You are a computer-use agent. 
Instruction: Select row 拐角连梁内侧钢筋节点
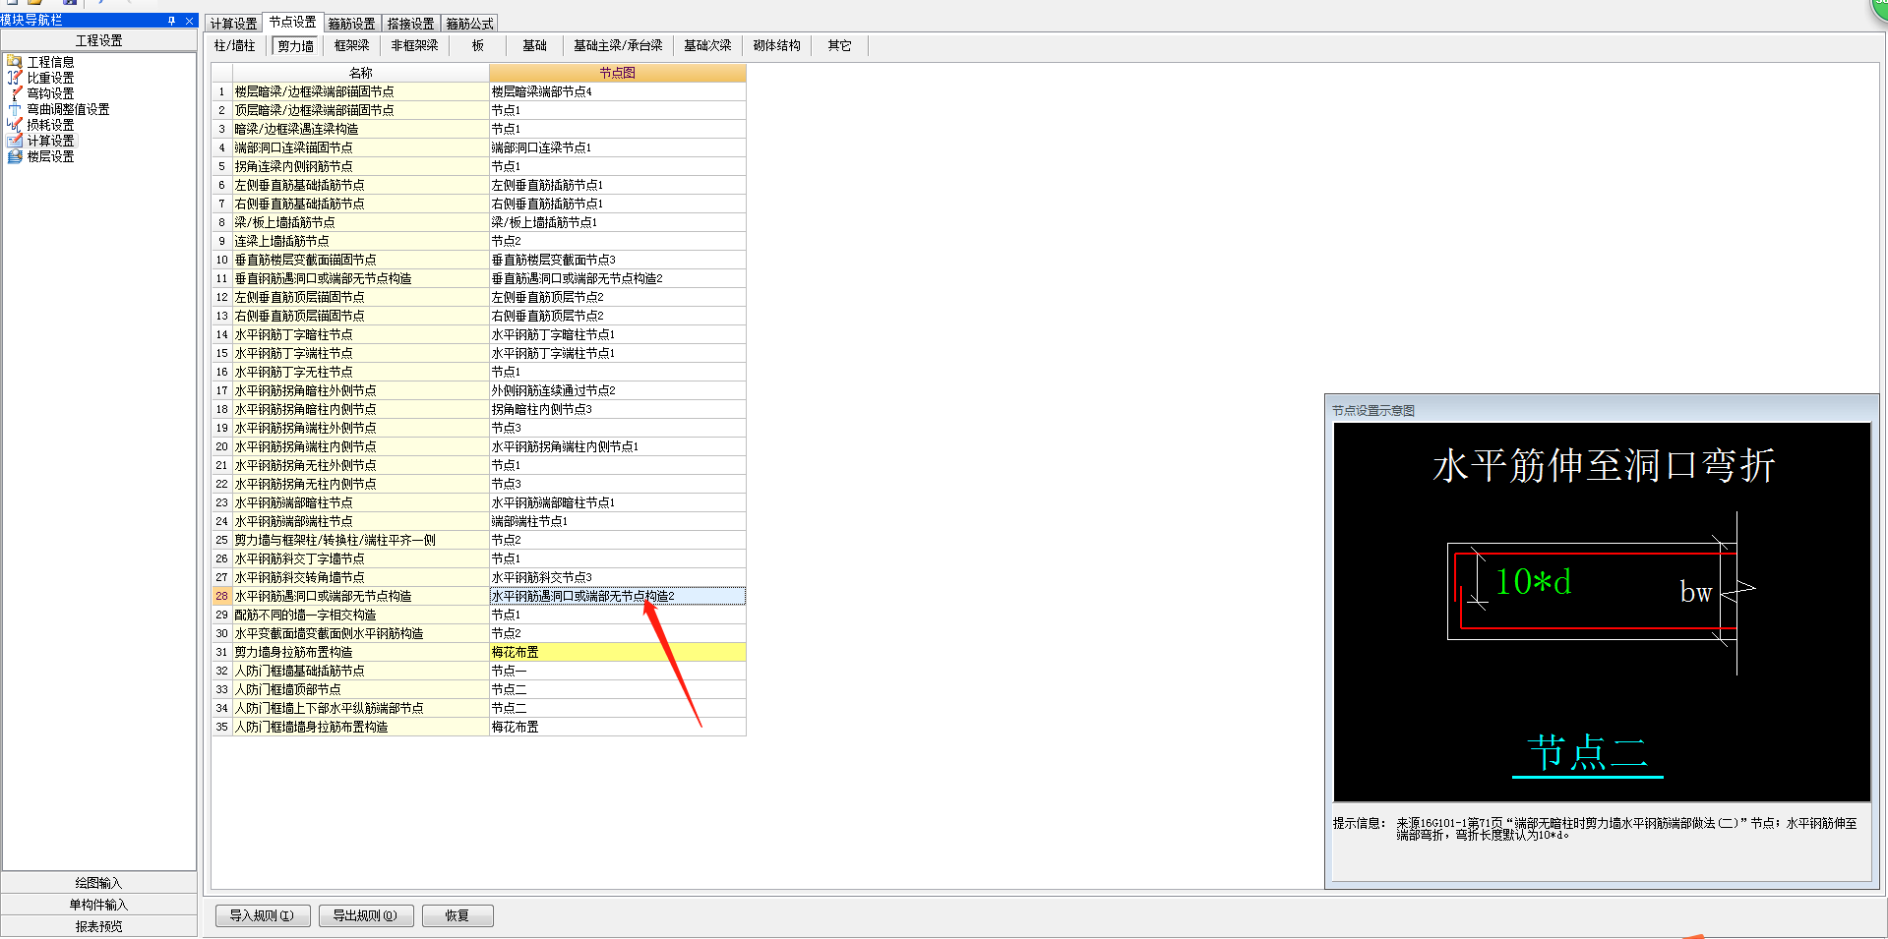click(x=360, y=166)
